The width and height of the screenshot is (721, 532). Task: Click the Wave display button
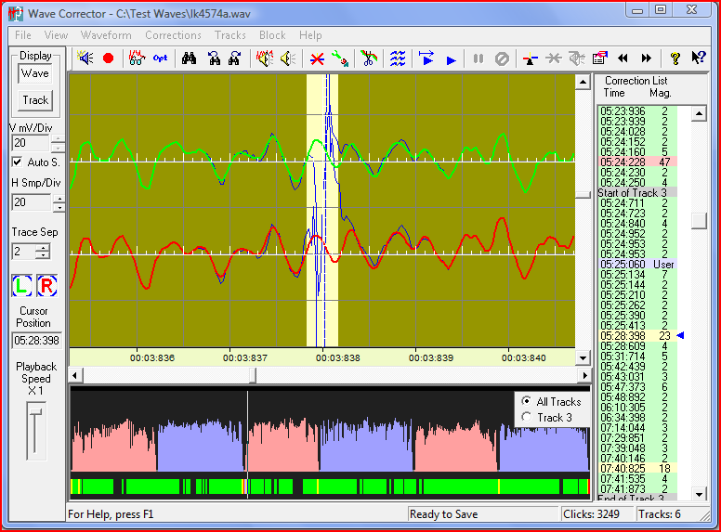pos(35,73)
